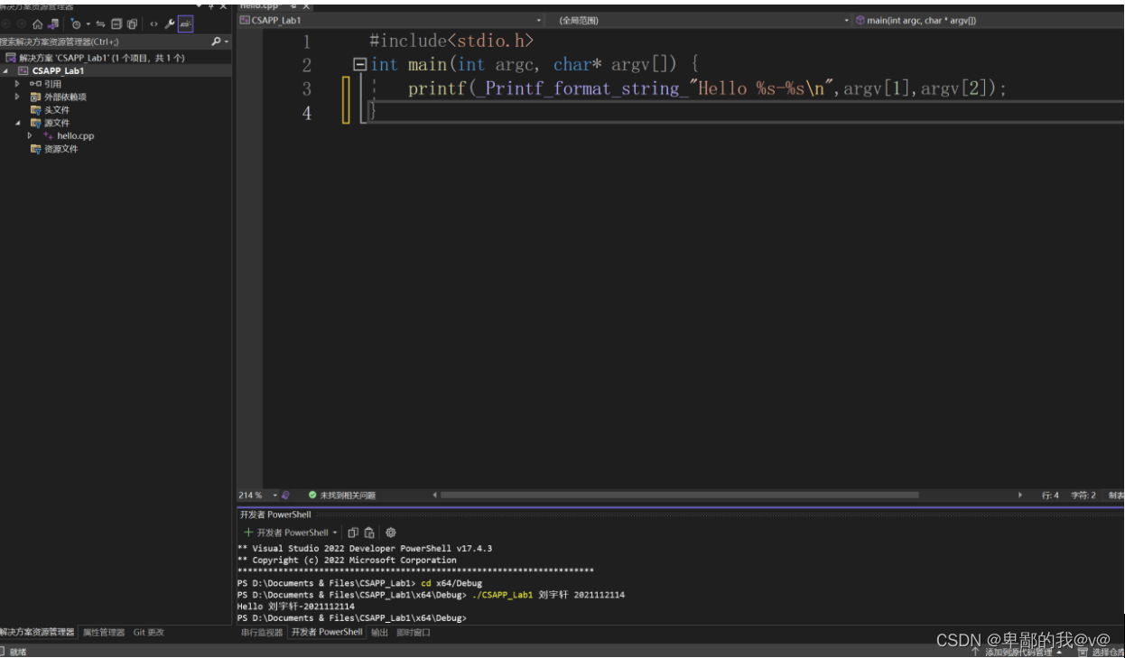Viewport: 1125px width, 658px height.
Task: Click the View Code icon
Action: click(x=154, y=23)
